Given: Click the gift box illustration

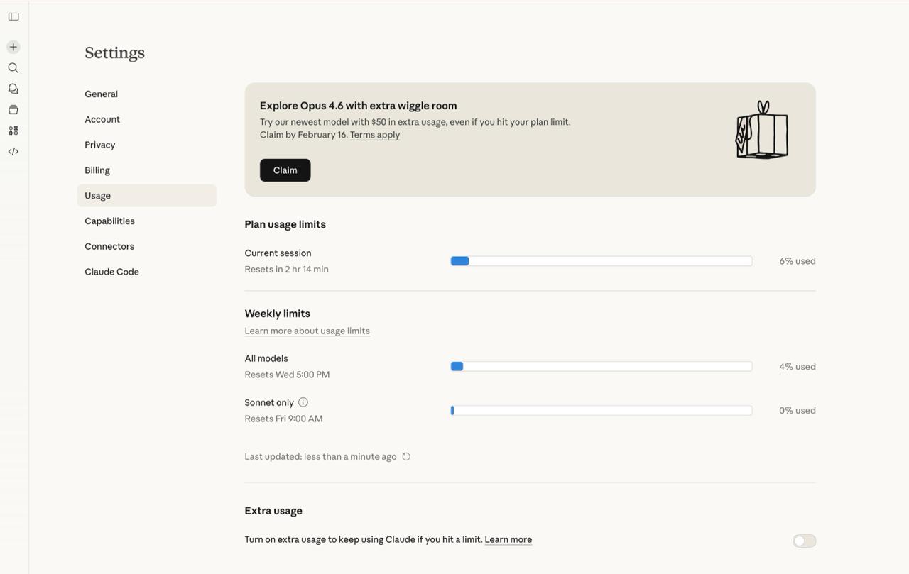Looking at the screenshot, I should (x=762, y=130).
